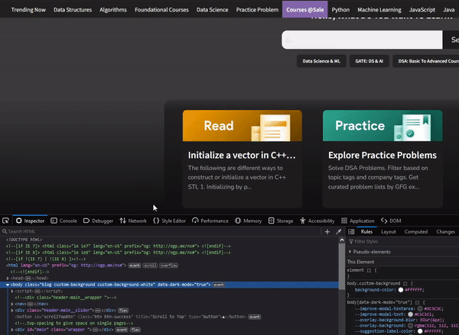This screenshot has height=335, width=459.
Task: Open Data Structures in the top nav
Action: coord(73,10)
